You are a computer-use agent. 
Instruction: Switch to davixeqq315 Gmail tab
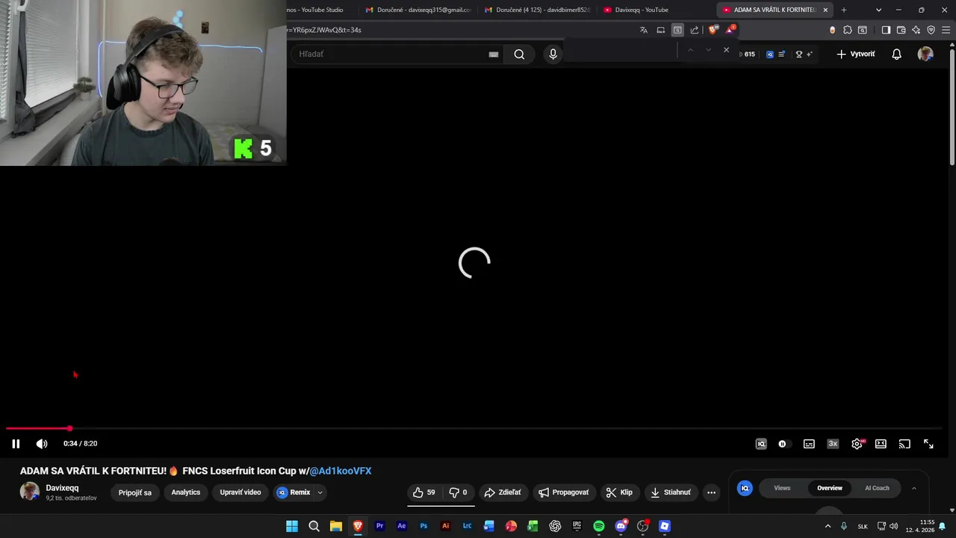pos(418,10)
